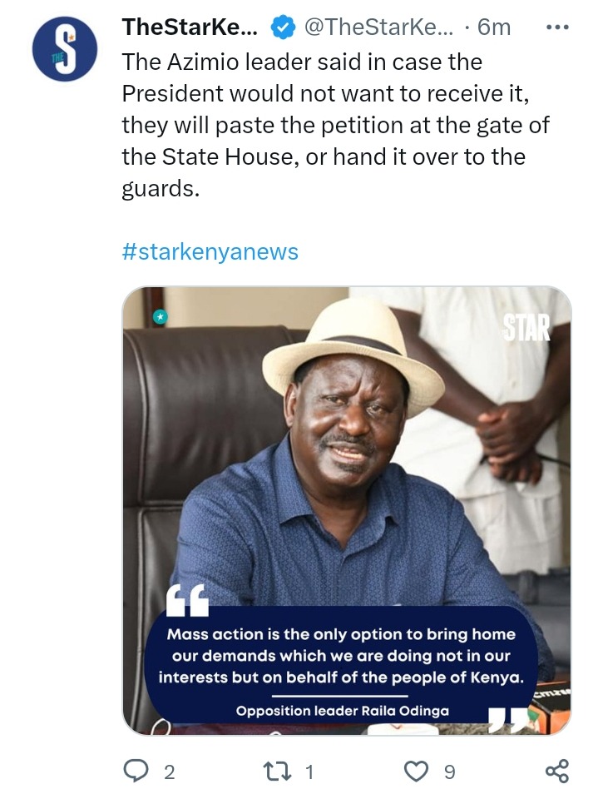Click the TheStarKe... display name
Screen dimensions: 598x789
[190, 27]
